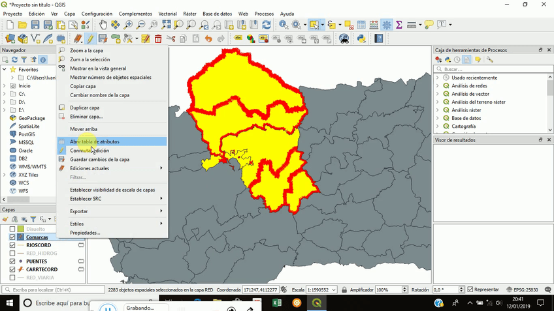
Task: Click the filter legend icon in Capas
Action: 32,219
